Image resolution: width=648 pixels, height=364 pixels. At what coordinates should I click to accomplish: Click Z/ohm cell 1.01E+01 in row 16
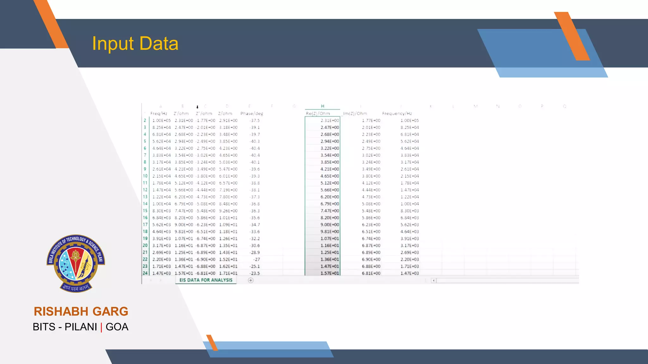tap(228, 218)
